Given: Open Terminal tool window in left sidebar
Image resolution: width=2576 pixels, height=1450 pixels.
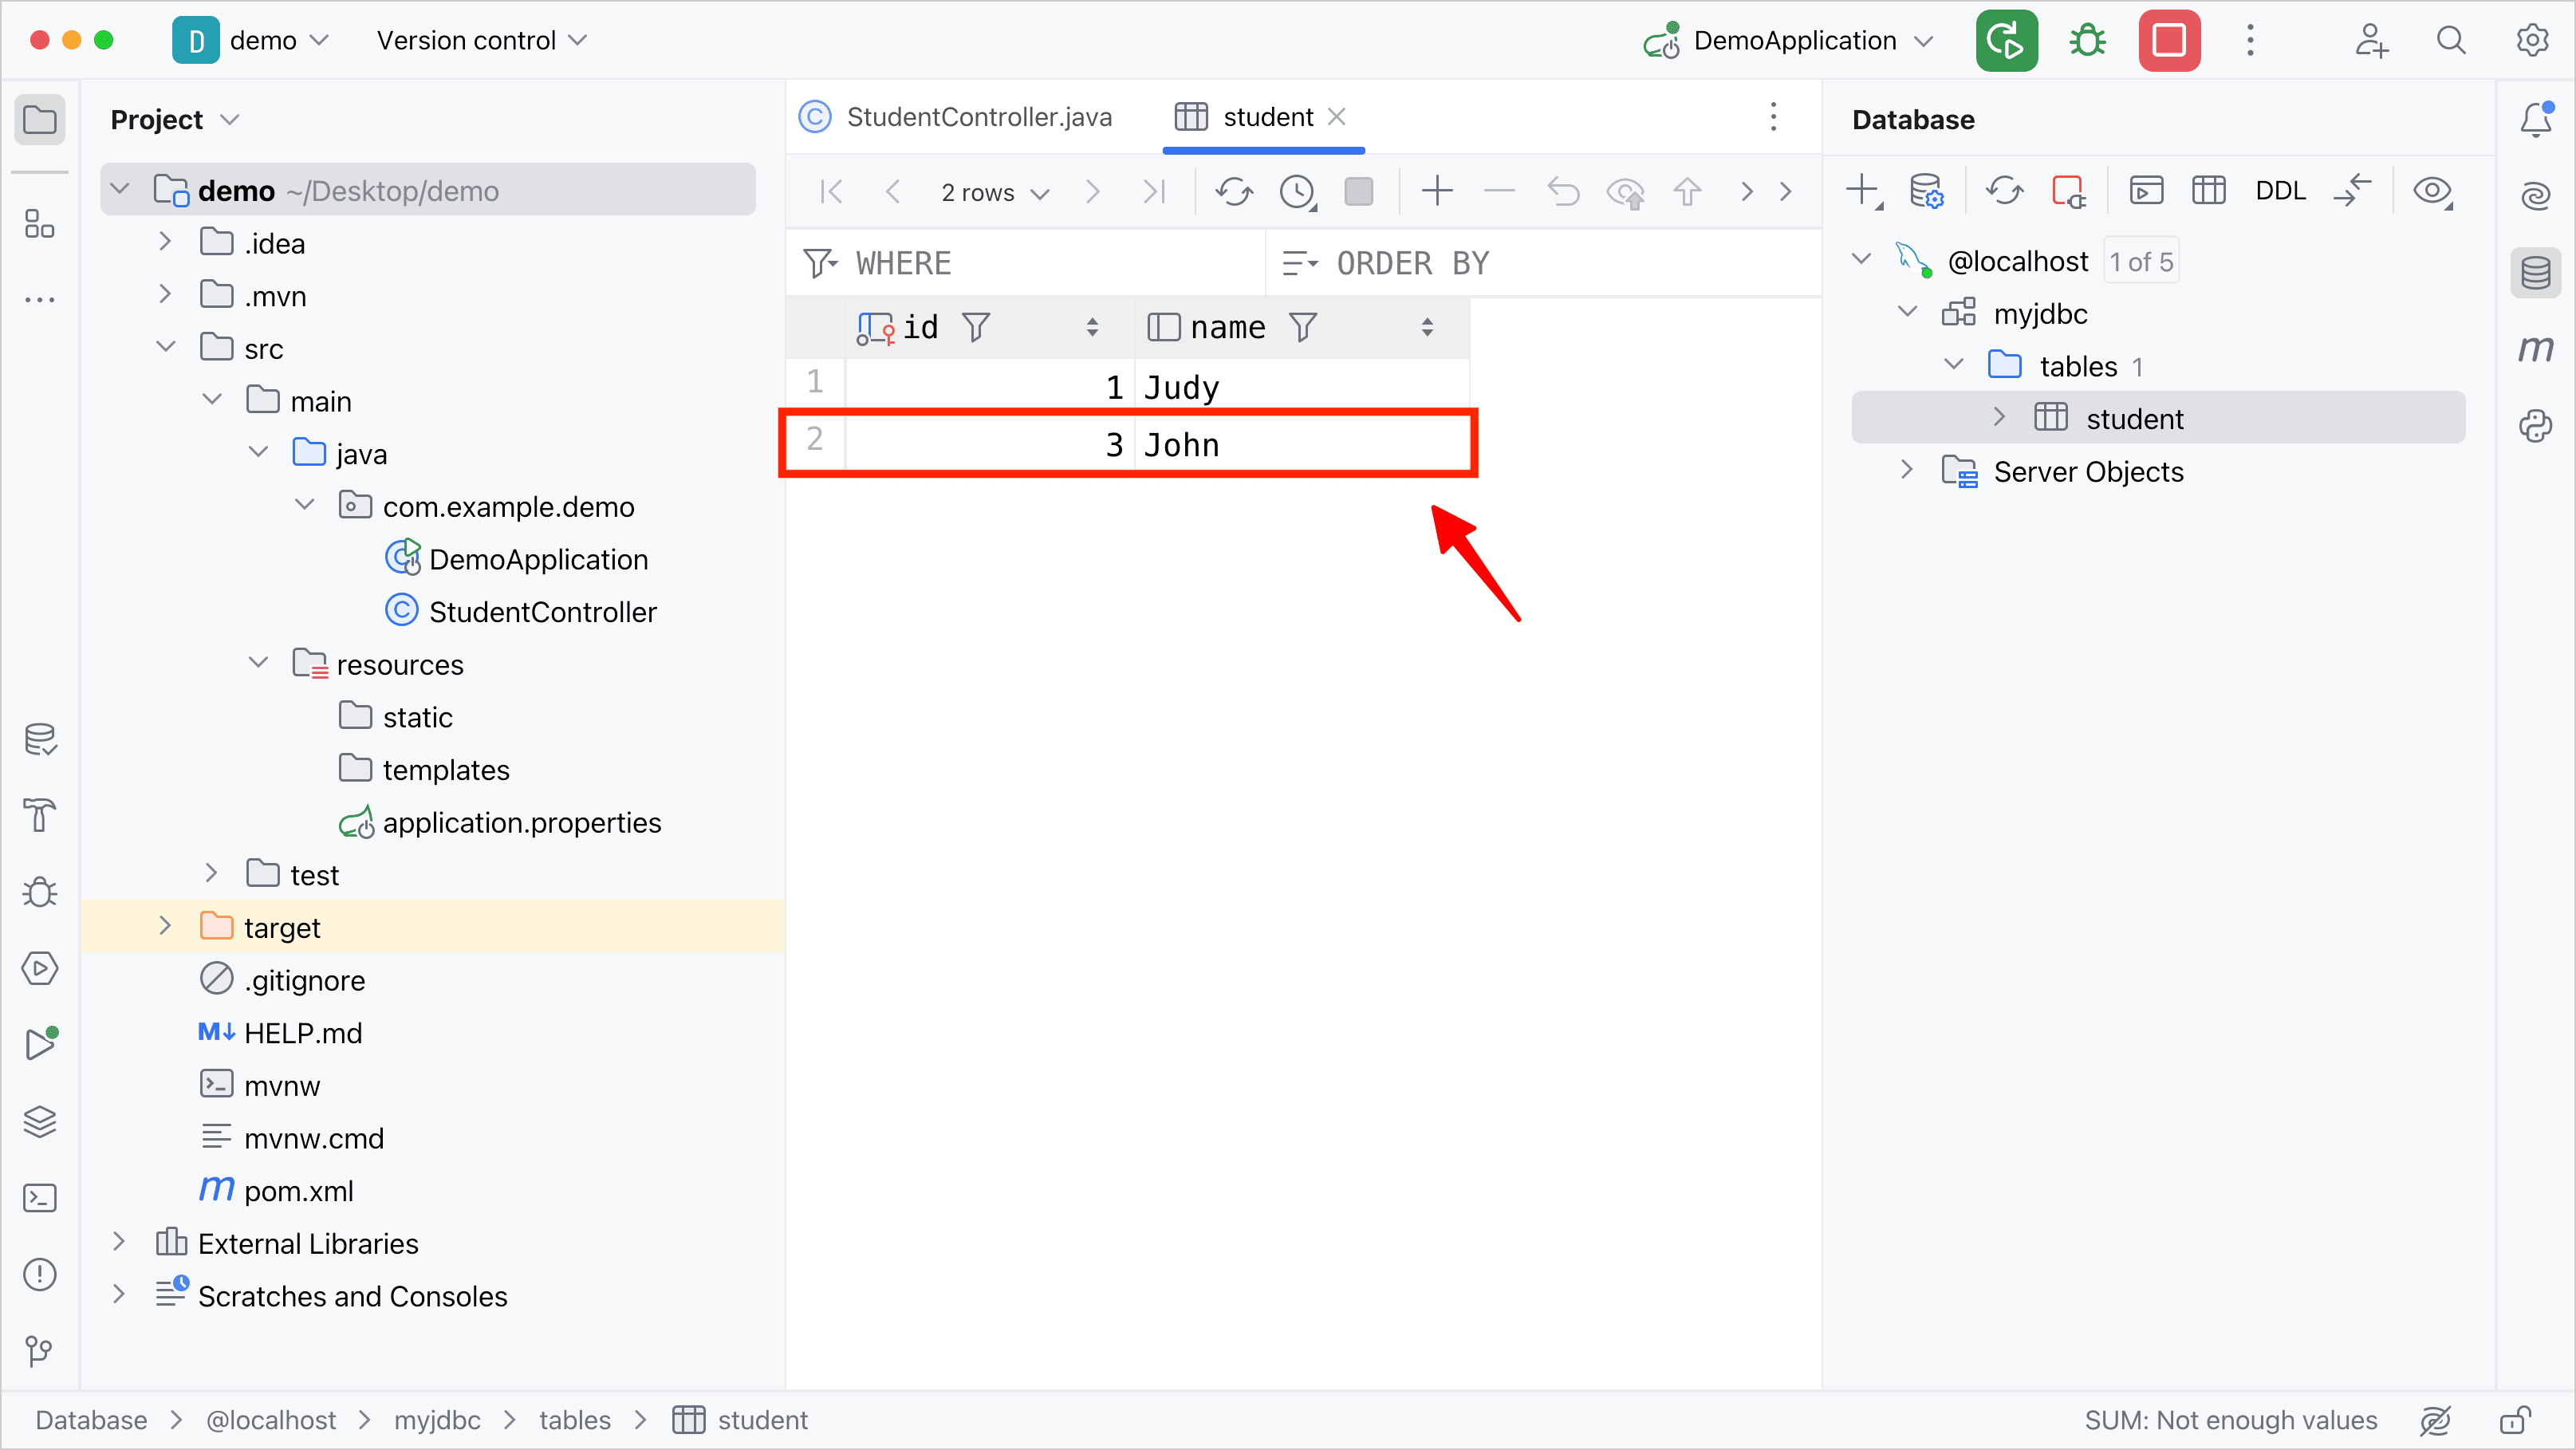Looking at the screenshot, I should pos(39,1197).
